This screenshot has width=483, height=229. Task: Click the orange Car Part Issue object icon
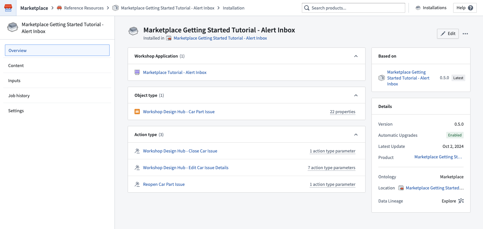click(137, 112)
